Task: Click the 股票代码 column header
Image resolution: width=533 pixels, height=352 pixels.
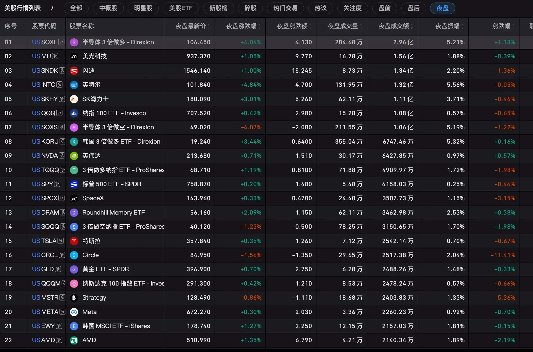Action: point(44,26)
